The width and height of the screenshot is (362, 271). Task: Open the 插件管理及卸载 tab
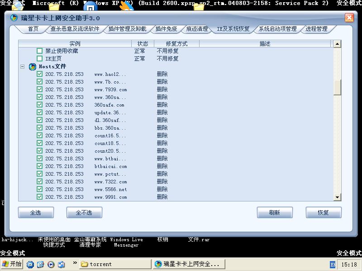coord(127,29)
